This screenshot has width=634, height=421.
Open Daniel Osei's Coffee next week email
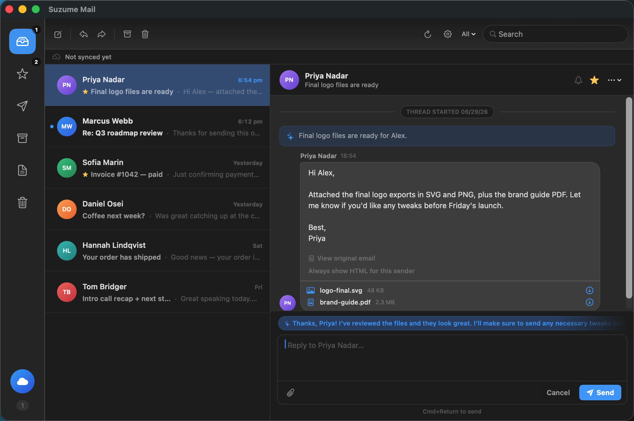(157, 209)
